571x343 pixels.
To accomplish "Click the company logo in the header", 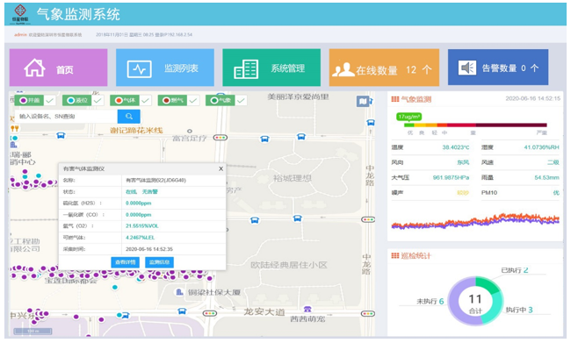I will pos(20,14).
